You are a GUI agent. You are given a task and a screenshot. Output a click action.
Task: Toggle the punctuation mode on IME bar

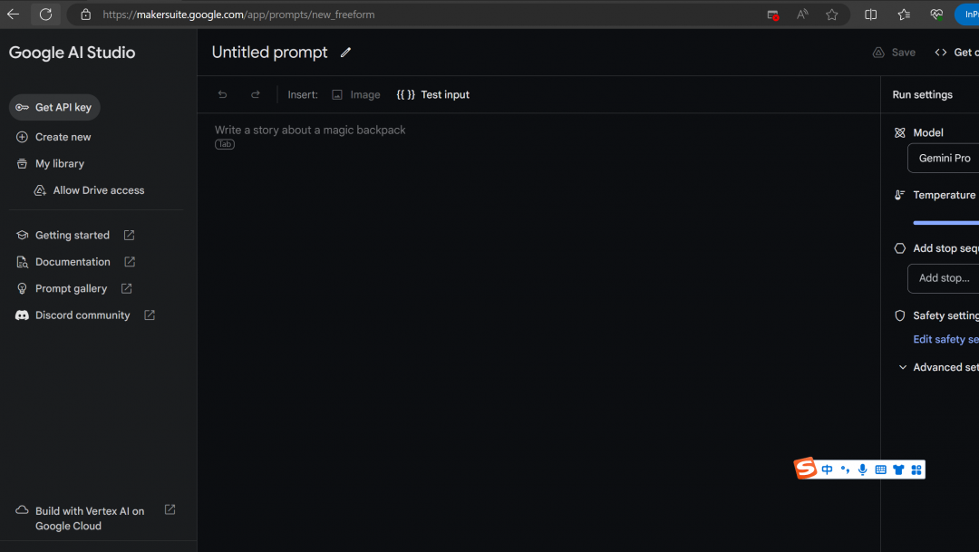tap(846, 470)
